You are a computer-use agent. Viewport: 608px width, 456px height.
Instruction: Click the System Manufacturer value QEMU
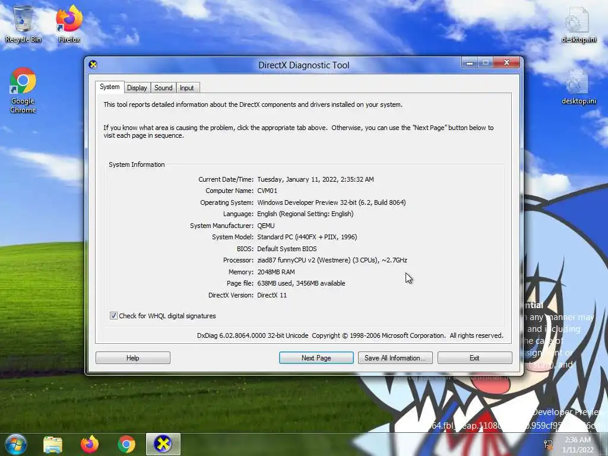(x=266, y=226)
